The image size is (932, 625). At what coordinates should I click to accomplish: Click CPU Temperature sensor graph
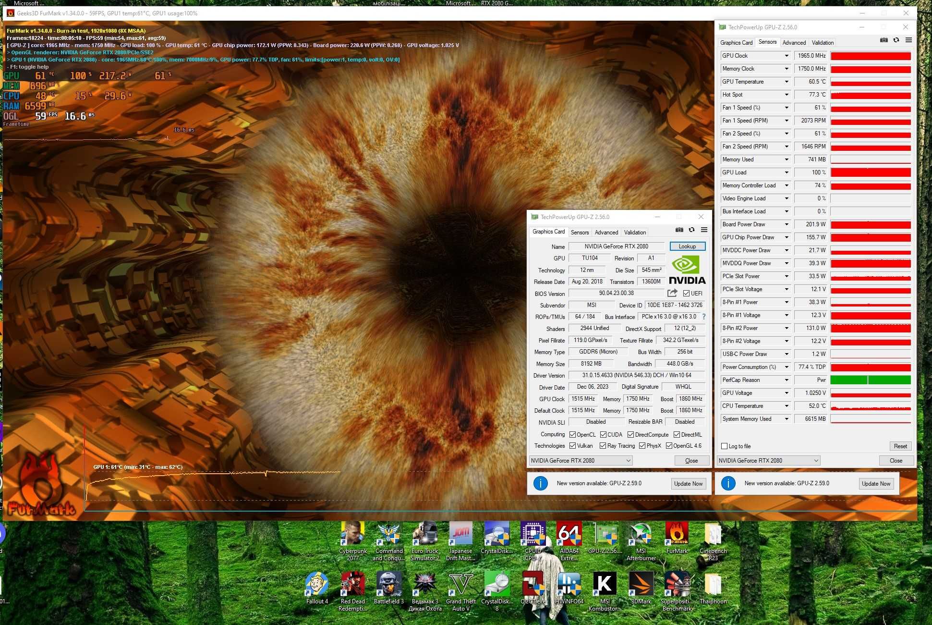(871, 406)
